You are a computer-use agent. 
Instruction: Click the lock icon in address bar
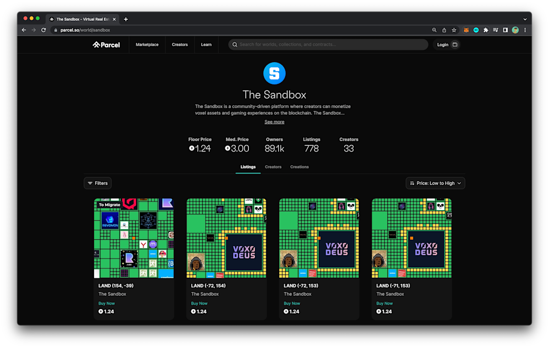coord(56,30)
